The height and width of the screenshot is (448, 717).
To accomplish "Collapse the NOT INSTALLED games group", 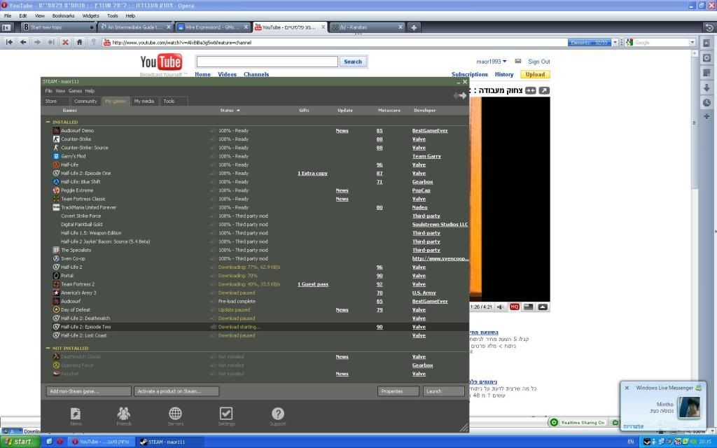I will 48,348.
